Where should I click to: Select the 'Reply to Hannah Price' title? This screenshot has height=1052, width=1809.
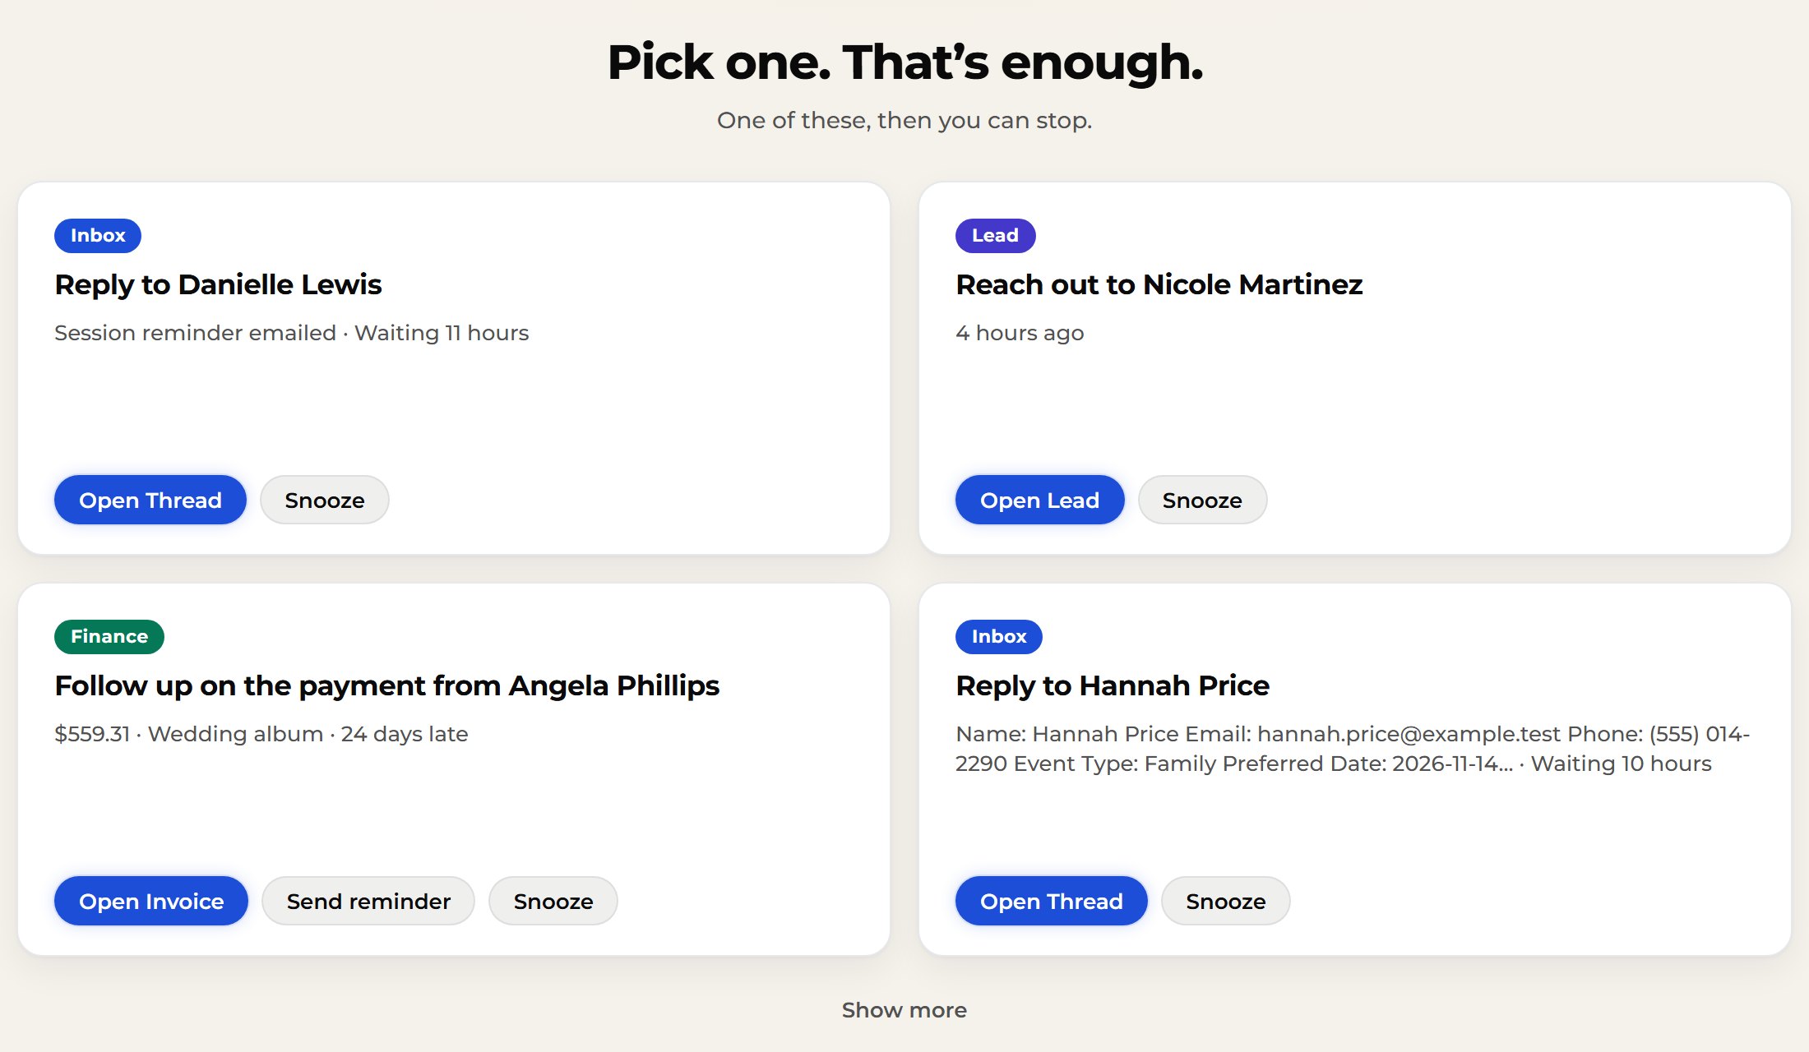(1113, 685)
